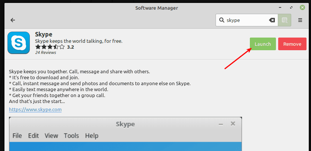Click the star rating for Skype
This screenshot has width=311, height=151.
[x=50, y=47]
